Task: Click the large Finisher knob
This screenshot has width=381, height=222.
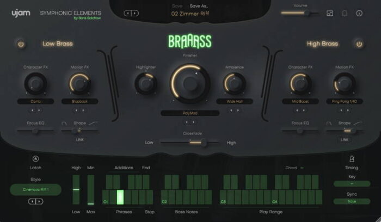Action: pyautogui.click(x=190, y=83)
